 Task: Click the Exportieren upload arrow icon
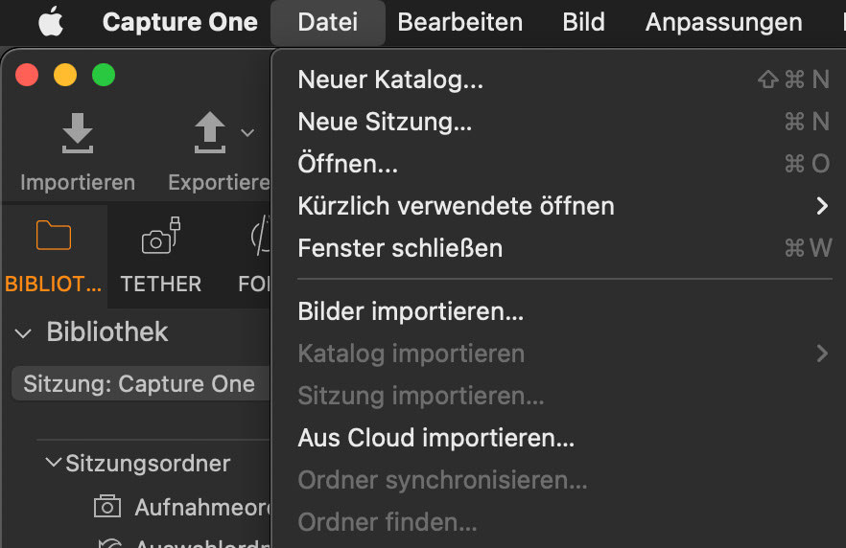210,133
